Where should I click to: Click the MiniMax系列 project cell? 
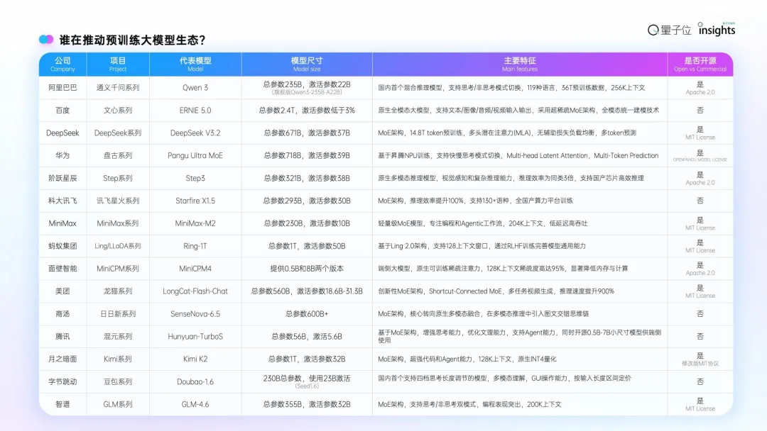pyautogui.click(x=118, y=223)
